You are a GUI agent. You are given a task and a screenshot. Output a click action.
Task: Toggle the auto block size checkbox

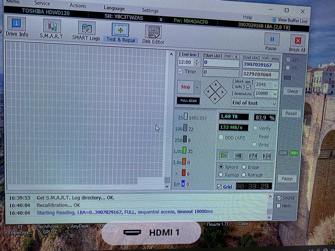(x=249, y=87)
